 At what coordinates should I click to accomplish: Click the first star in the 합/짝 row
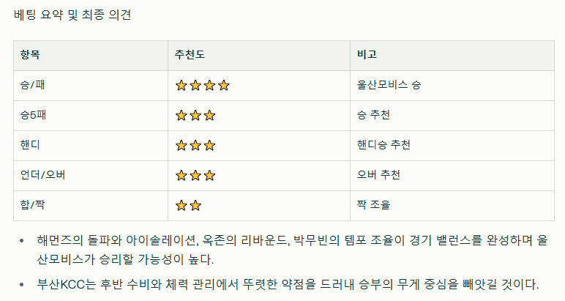coord(182,206)
